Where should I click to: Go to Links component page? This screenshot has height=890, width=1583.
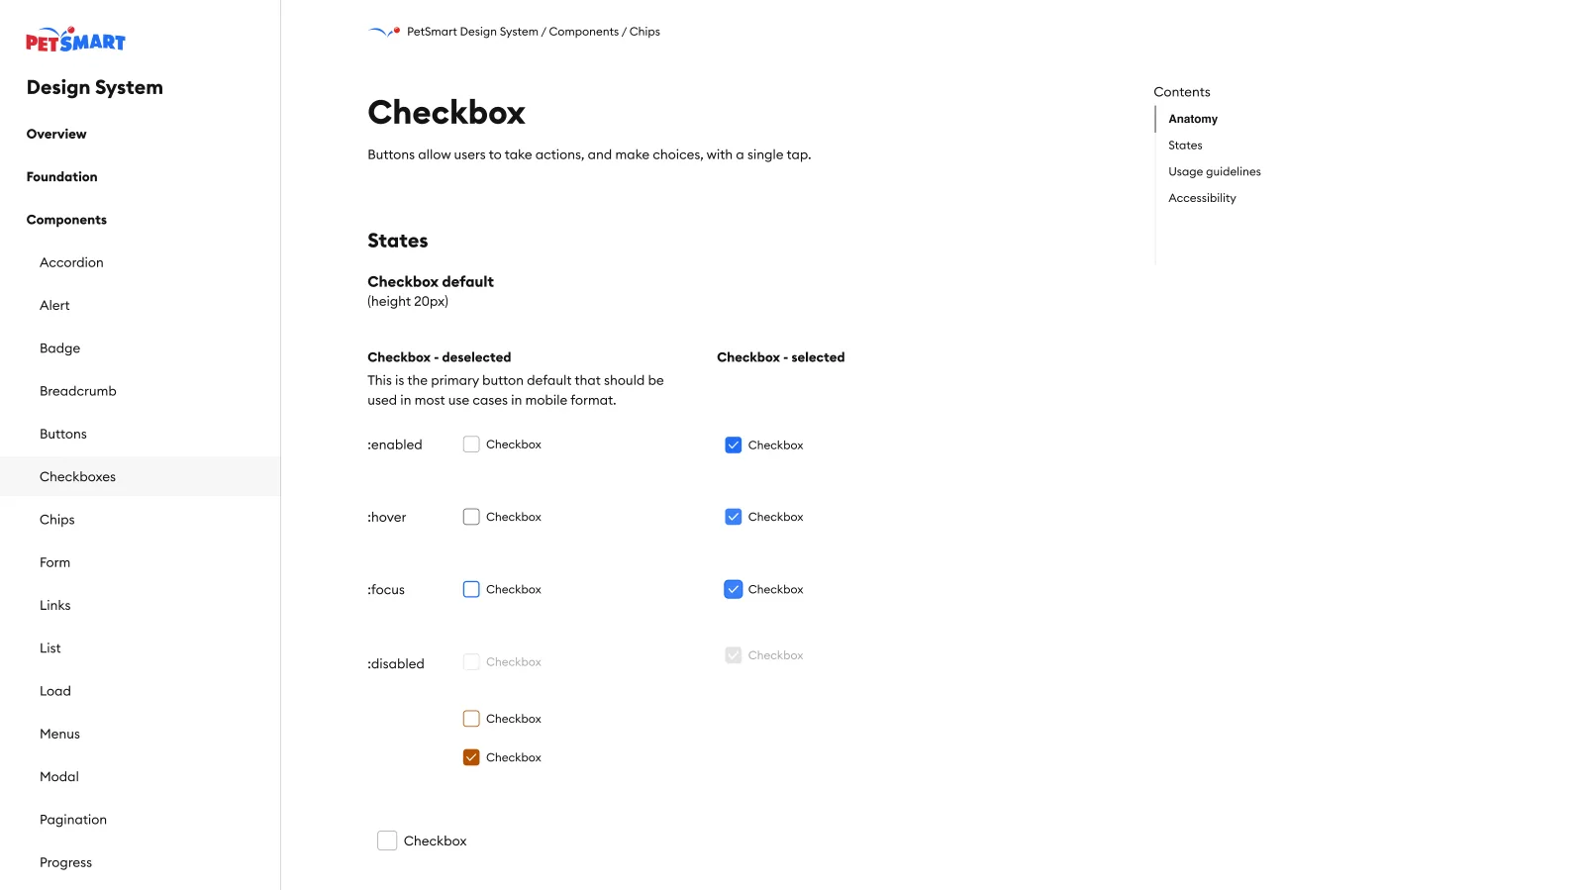click(x=55, y=605)
